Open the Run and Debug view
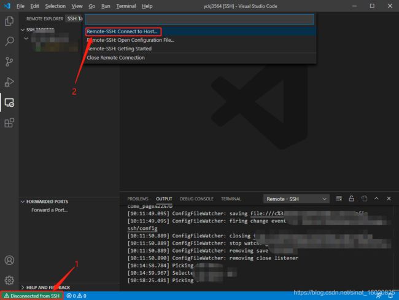This screenshot has height=300, width=399. click(x=9, y=82)
